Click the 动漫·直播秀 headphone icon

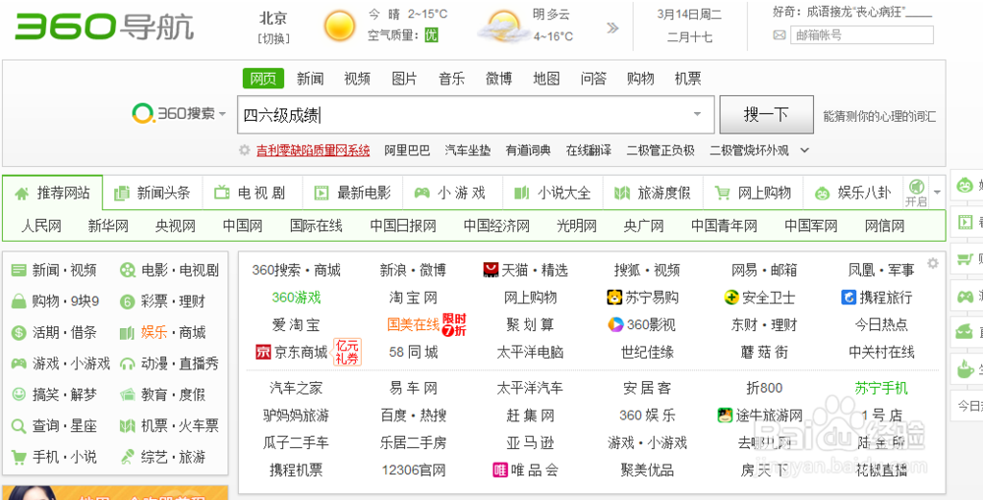click(128, 363)
